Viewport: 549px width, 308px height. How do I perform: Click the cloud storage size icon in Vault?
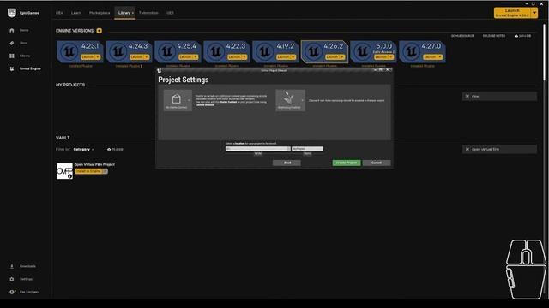click(109, 149)
